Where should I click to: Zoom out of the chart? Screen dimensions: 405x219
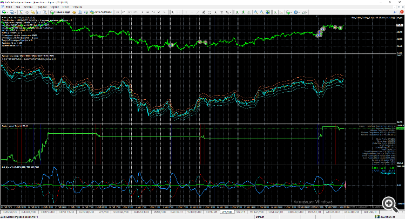coord(262,12)
